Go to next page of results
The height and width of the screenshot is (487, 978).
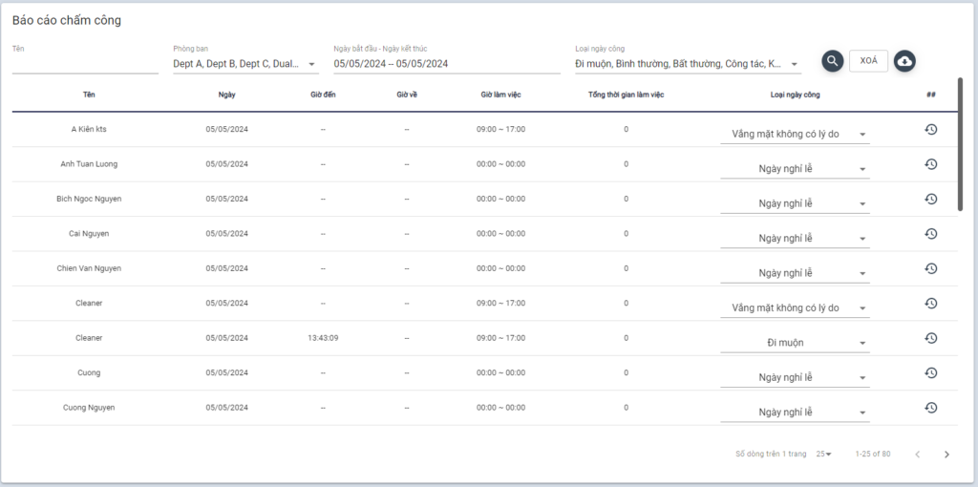pyautogui.click(x=946, y=454)
